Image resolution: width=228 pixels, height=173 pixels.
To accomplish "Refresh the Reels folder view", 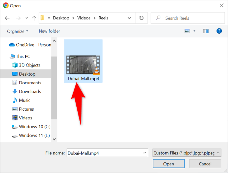I will pyautogui.click(x=142, y=18).
